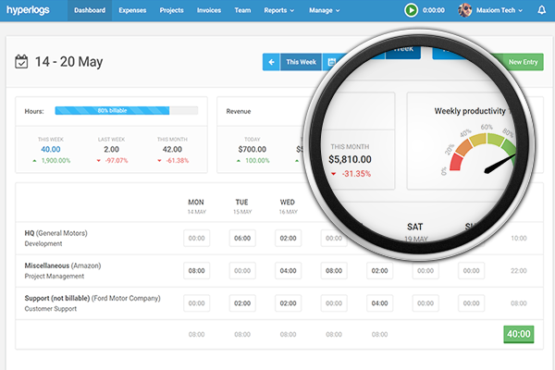Click the Customer Support task label
The image size is (555, 370).
(x=51, y=309)
